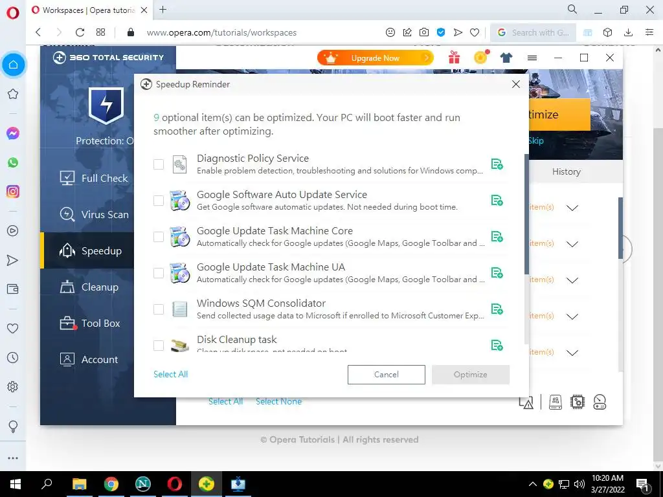The width and height of the screenshot is (663, 497).
Task: Open the gift box icon in 360 Security
Action: click(454, 57)
